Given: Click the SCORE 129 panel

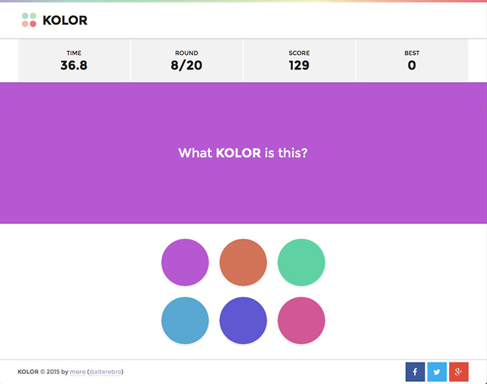Looking at the screenshot, I should (299, 61).
